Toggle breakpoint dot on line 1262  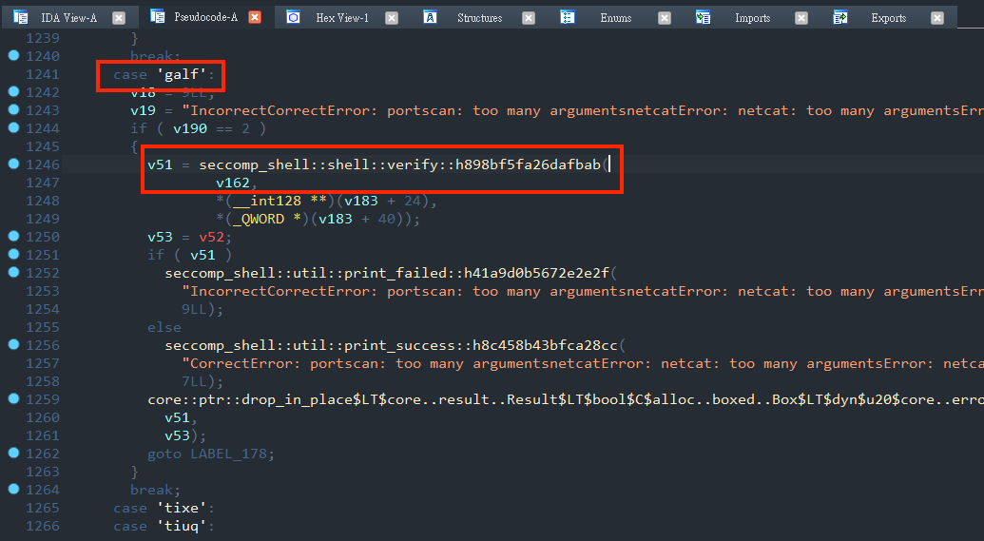click(x=13, y=454)
